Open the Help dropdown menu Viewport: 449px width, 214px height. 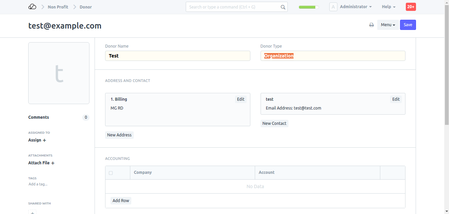click(x=388, y=7)
